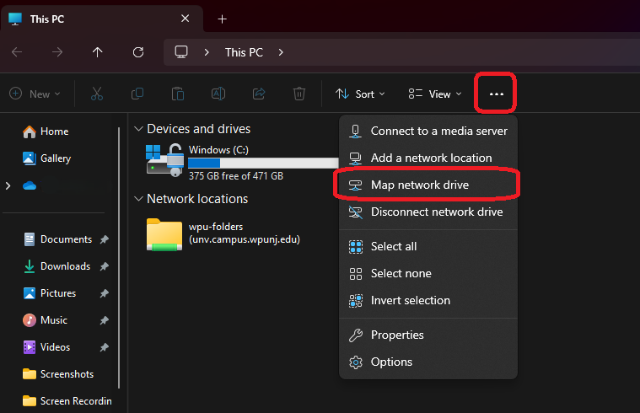Image resolution: width=640 pixels, height=413 pixels.
Task: Click the Rename icon in toolbar
Action: coord(218,94)
